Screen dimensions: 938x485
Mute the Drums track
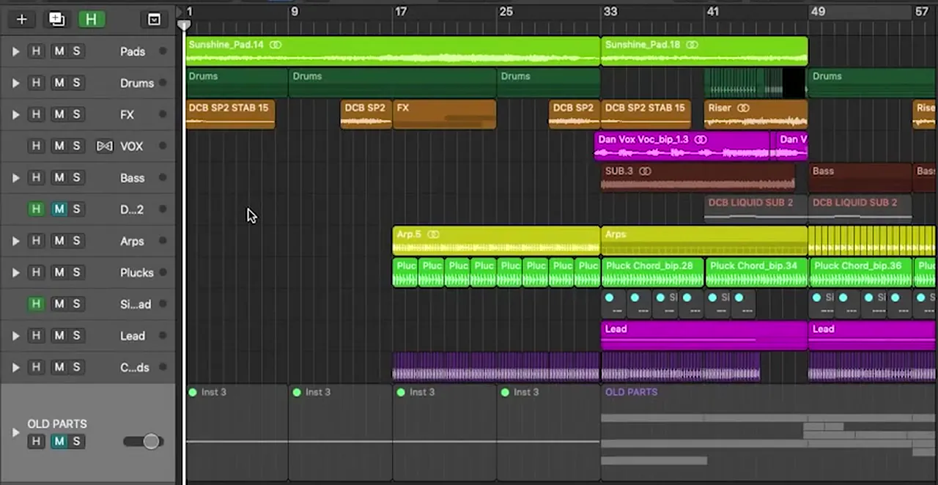tap(59, 83)
